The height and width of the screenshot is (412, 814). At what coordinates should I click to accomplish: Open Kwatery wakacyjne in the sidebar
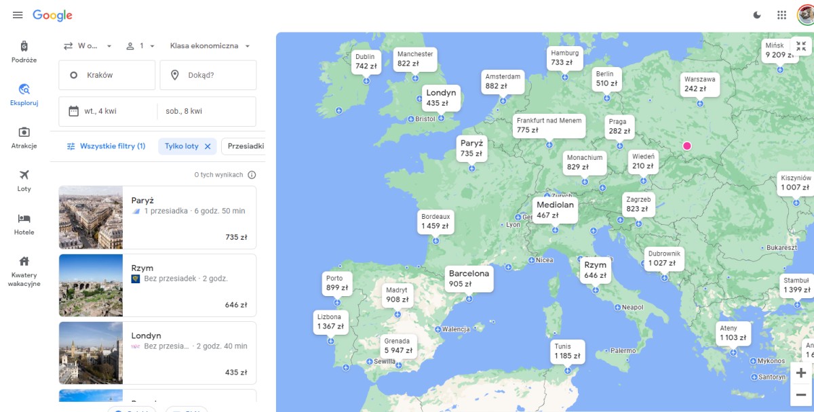(x=24, y=268)
